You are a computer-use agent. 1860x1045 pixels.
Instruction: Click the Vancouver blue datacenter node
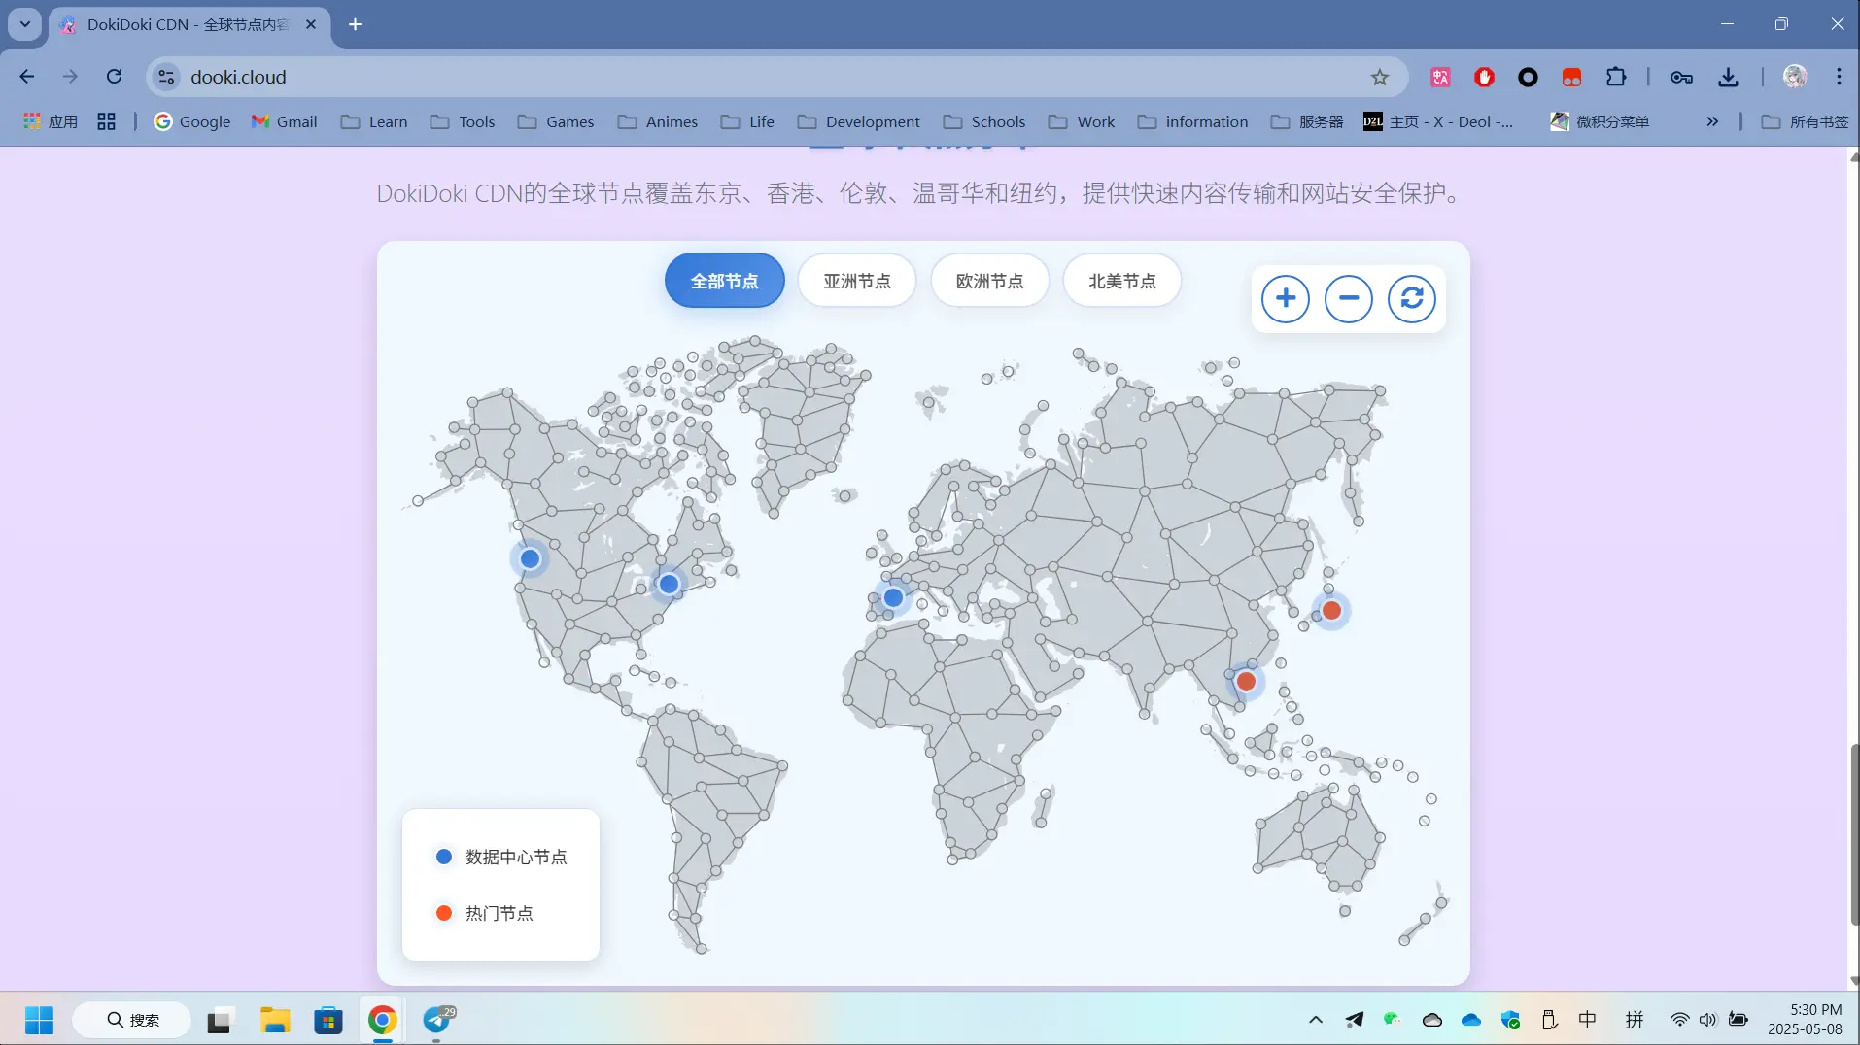click(x=530, y=558)
